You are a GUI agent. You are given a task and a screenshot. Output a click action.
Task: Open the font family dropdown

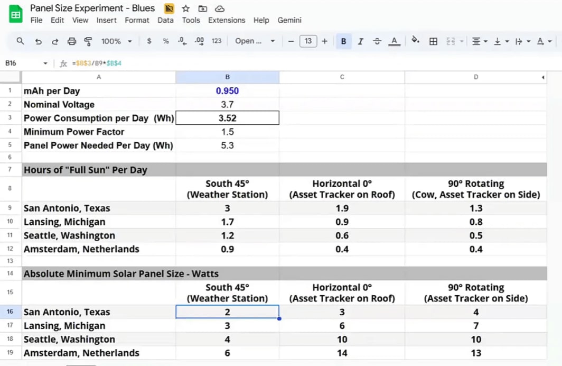point(255,41)
